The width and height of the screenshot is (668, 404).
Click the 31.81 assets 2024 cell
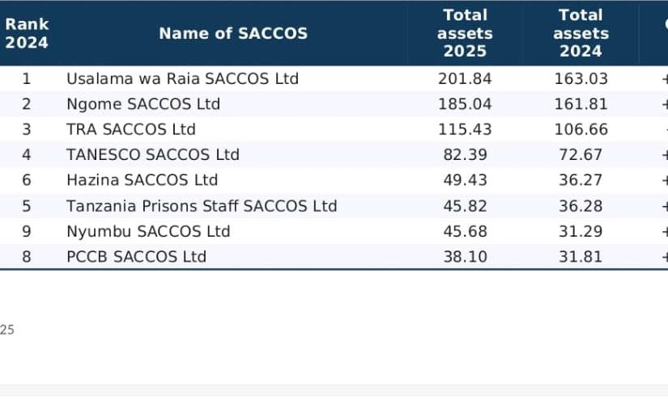[581, 256]
